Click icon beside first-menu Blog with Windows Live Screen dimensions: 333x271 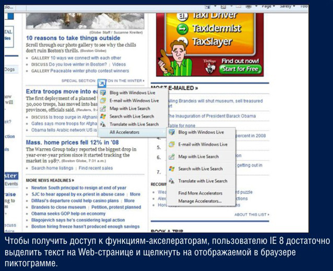103,93
